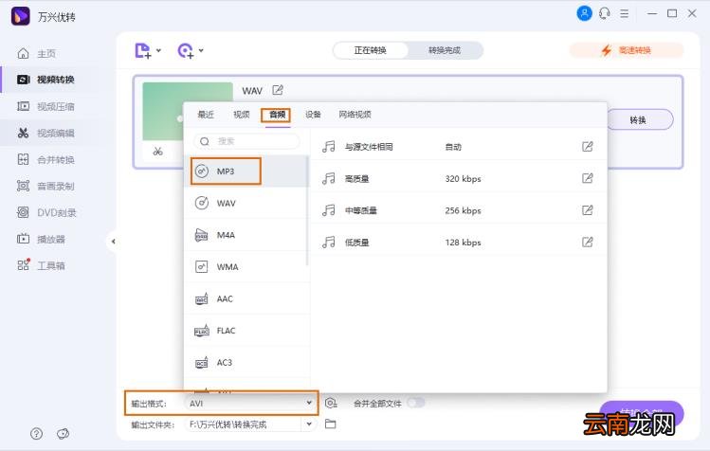Open the user account avatar icon
710x451 pixels.
tap(584, 13)
